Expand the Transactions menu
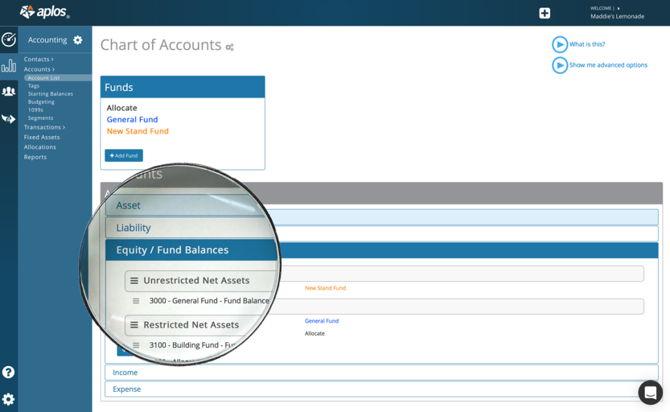Screen dimensions: 670x412 pos(45,128)
